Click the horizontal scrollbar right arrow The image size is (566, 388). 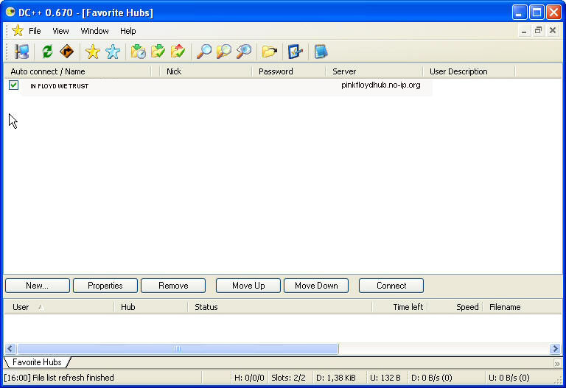555,348
